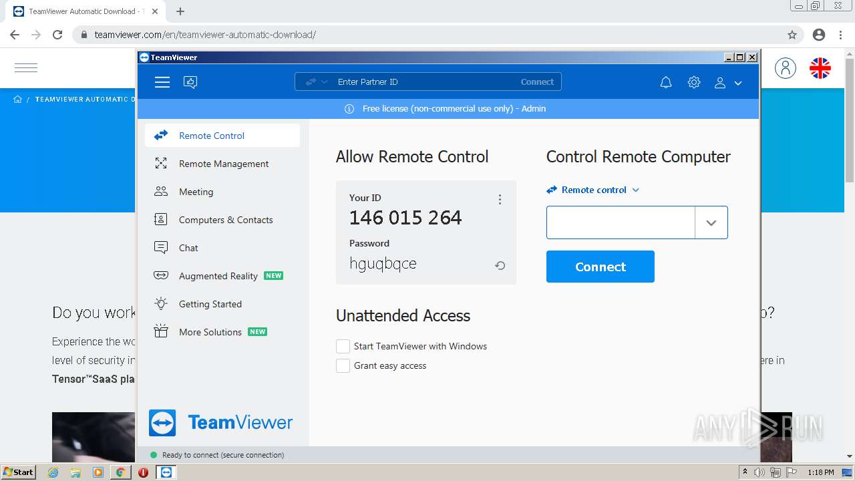Expand the connection mode dropdown beside Enter Partner ID

[317, 82]
